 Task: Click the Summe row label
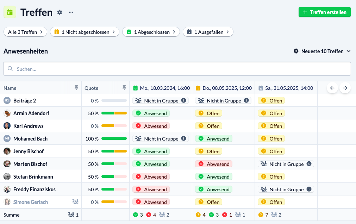pos(12,215)
